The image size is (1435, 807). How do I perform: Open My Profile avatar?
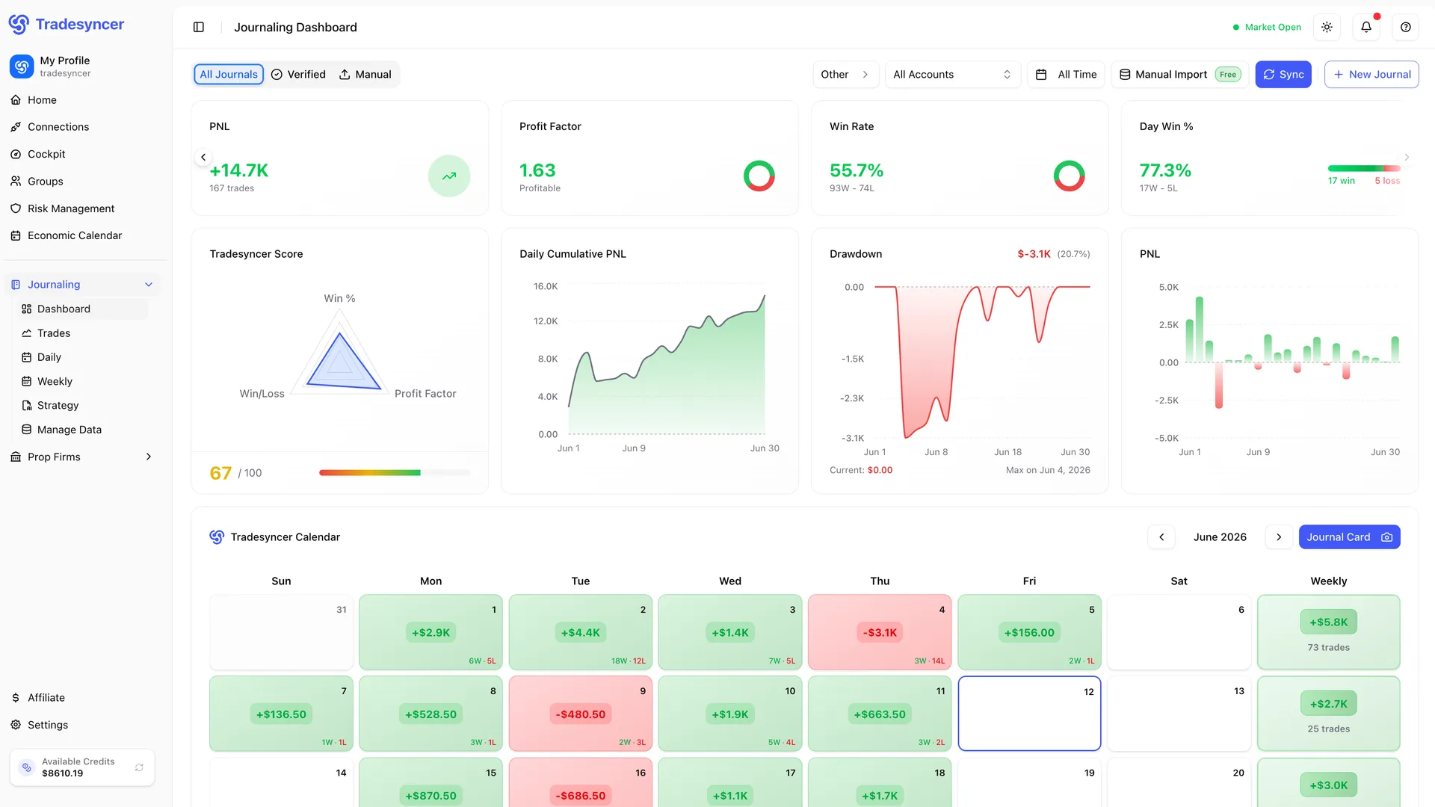(x=22, y=67)
